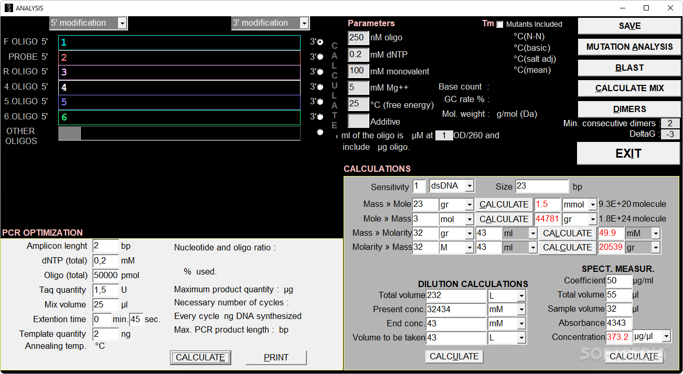The image size is (683, 374).
Task: Click the °C free energy field
Action: [358, 104]
